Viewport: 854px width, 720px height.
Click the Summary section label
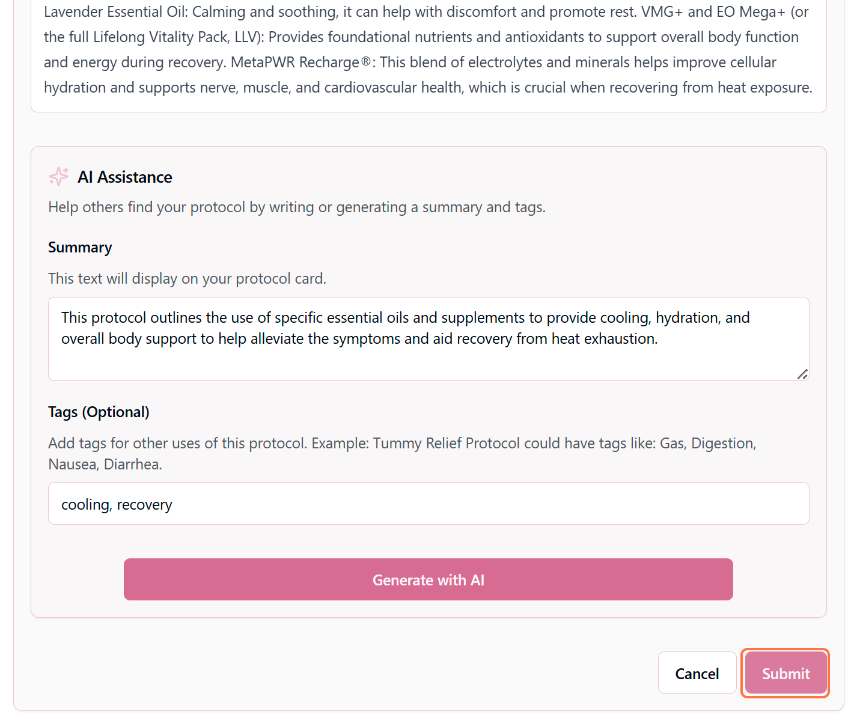point(80,247)
